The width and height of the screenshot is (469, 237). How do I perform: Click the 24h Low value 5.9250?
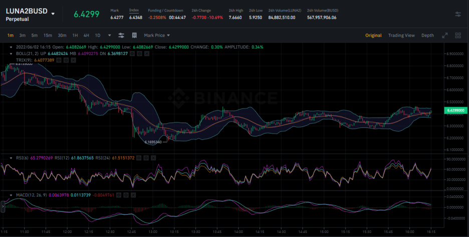pyautogui.click(x=256, y=17)
